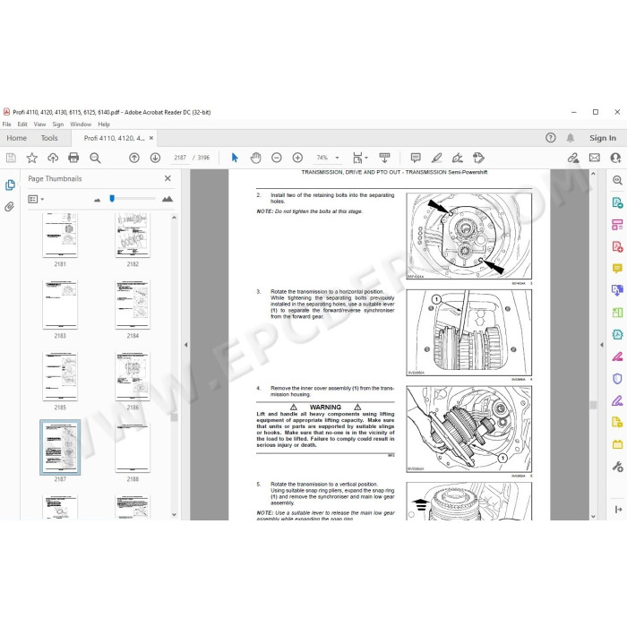Open the File menu
The image size is (627, 627).
[7, 125]
